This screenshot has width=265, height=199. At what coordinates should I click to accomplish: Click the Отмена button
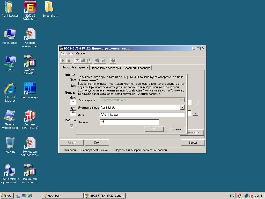(176, 129)
